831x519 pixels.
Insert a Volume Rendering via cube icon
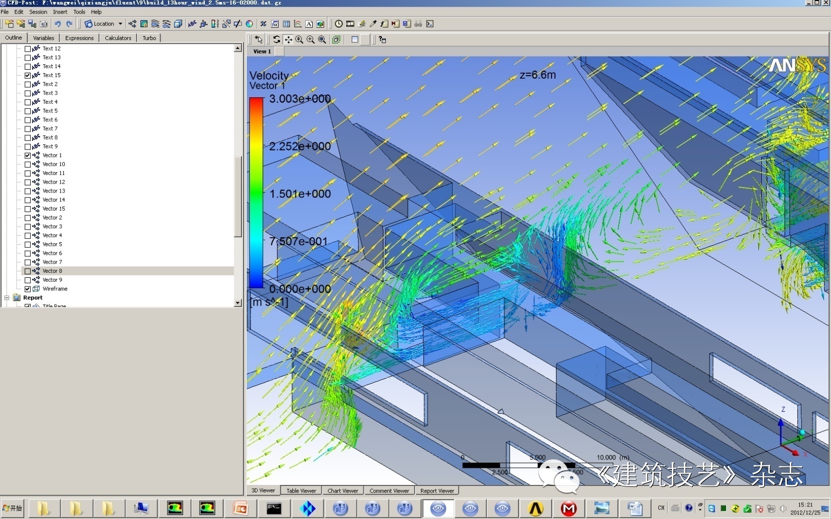tap(178, 24)
